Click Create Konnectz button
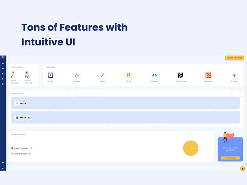Viewport: 247px width, 185px height. pyautogui.click(x=234, y=58)
